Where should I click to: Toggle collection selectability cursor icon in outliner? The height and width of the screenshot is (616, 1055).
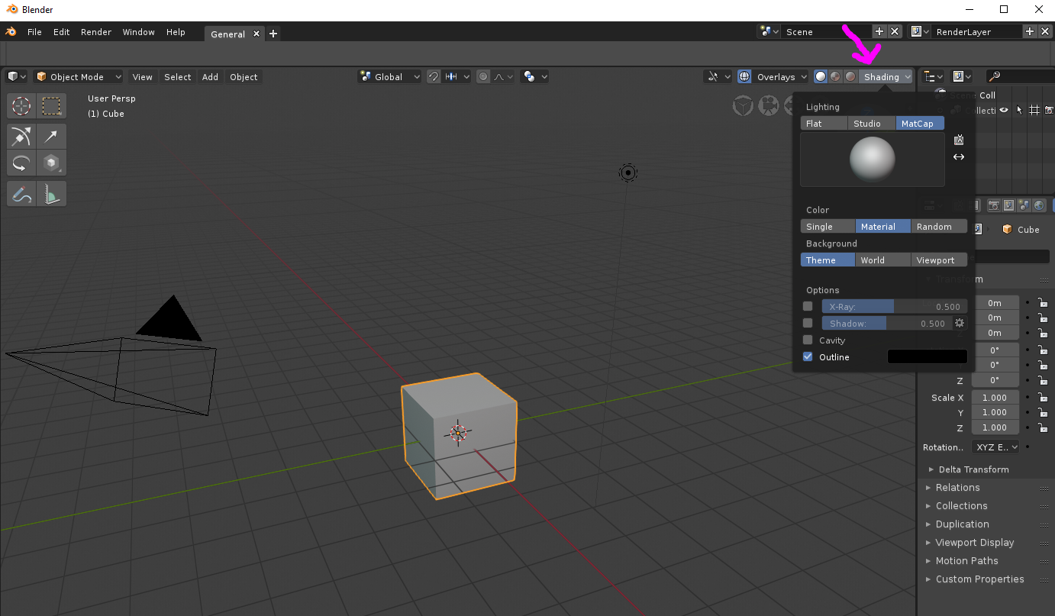1019,110
